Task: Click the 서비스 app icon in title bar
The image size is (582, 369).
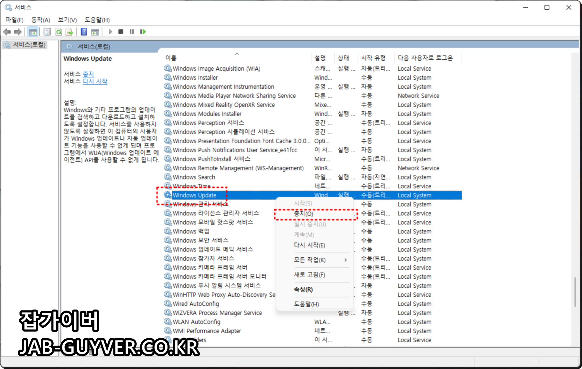Action: tap(8, 7)
